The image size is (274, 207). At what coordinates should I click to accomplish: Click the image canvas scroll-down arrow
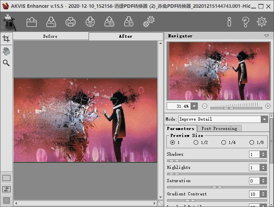point(160,197)
